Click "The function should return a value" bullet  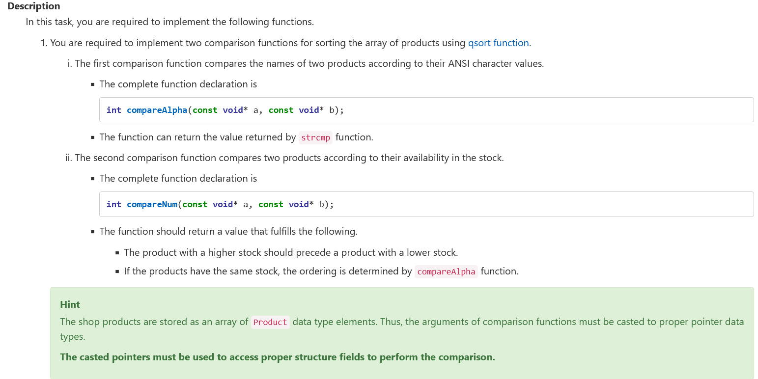(x=228, y=231)
